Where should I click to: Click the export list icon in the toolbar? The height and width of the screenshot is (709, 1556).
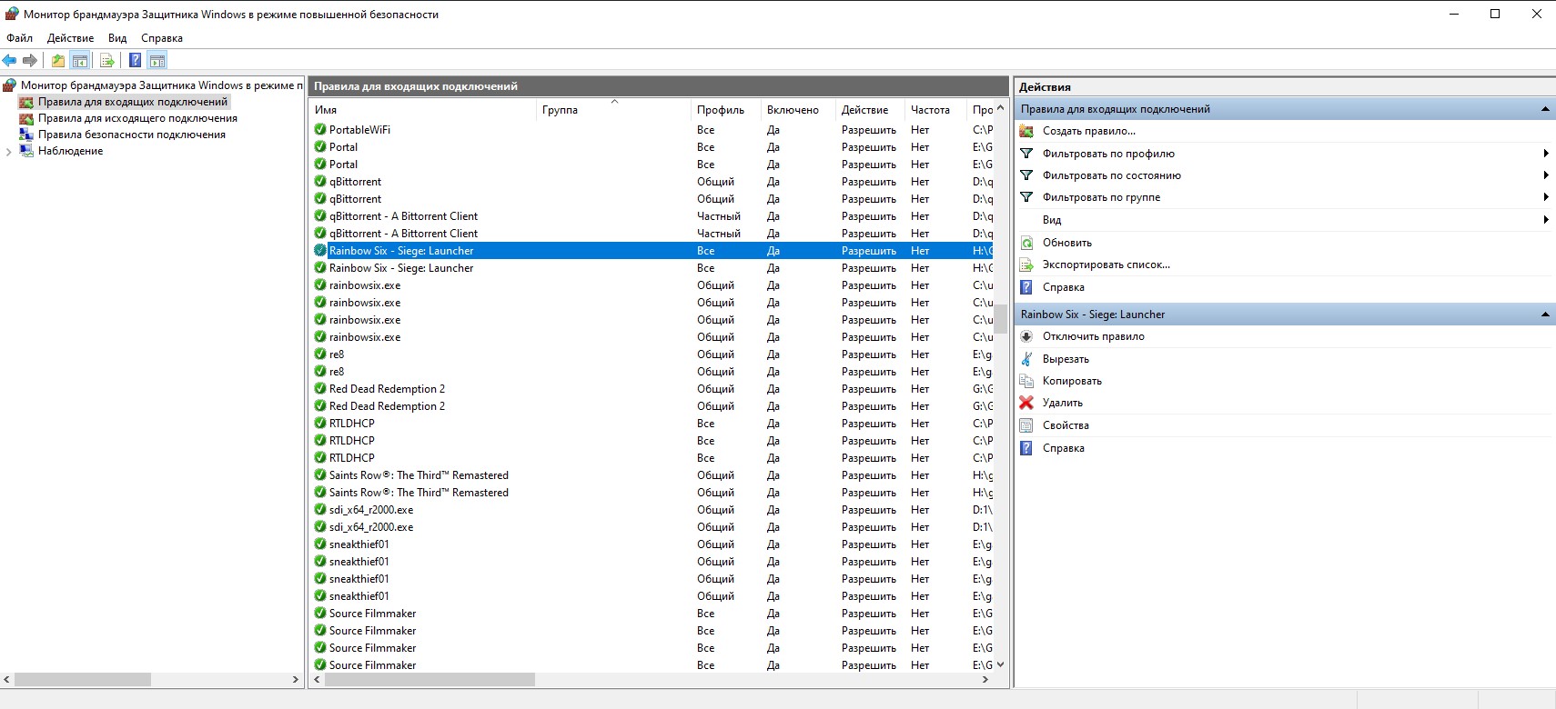(107, 61)
